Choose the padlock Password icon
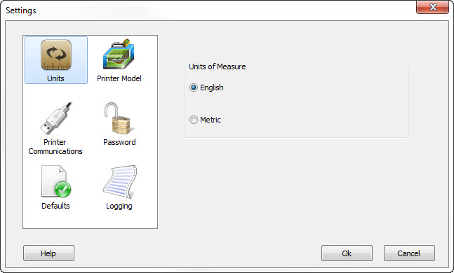 (119, 118)
